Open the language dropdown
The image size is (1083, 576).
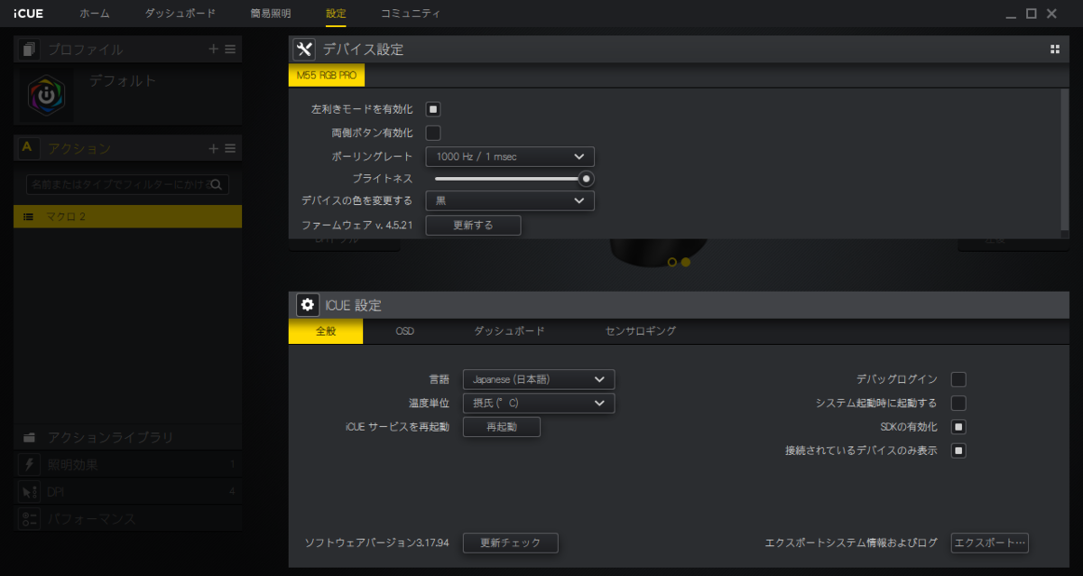click(539, 379)
